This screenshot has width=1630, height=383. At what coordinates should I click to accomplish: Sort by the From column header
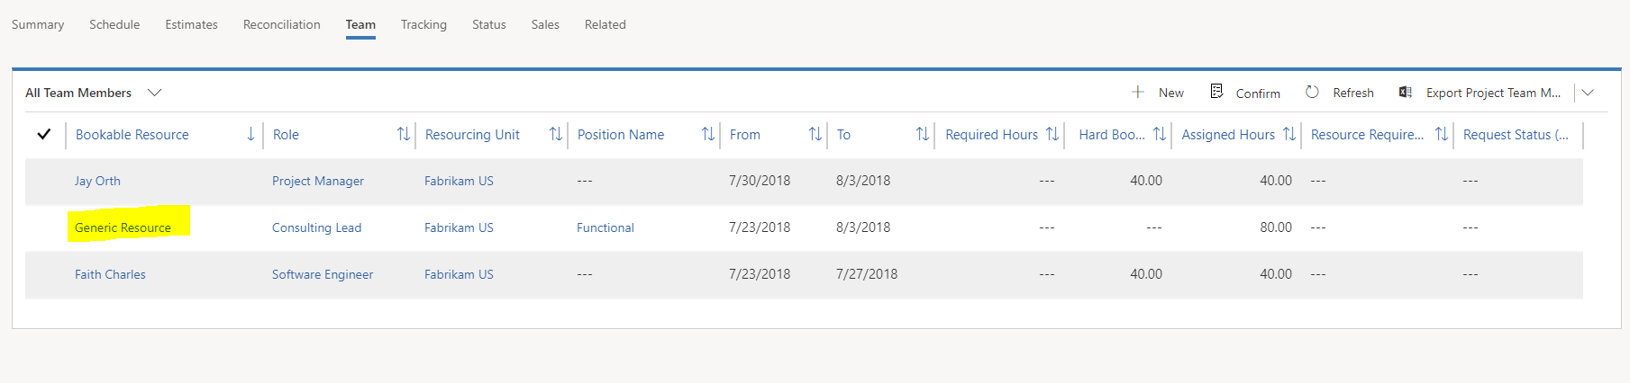coord(745,135)
